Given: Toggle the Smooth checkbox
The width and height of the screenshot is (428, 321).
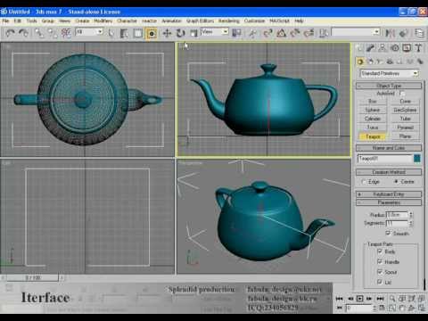Looking at the screenshot, I should tap(388, 233).
